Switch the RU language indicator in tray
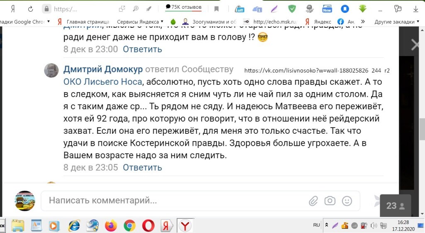This screenshot has width=425, height=233. (317, 225)
